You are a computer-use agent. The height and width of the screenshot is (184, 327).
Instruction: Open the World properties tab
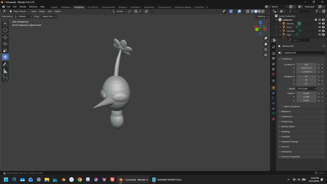coord(273,74)
